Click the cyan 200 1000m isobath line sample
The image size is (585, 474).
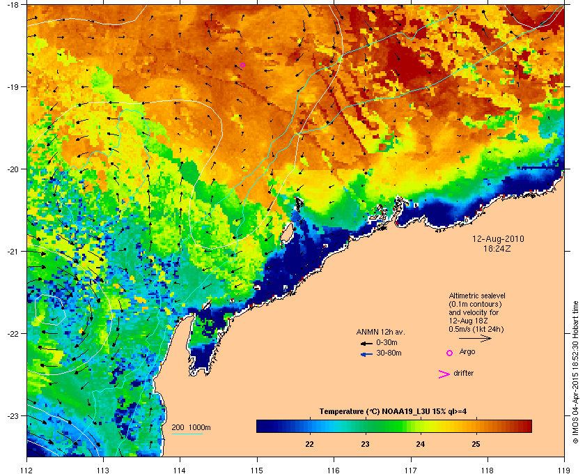[x=187, y=434]
